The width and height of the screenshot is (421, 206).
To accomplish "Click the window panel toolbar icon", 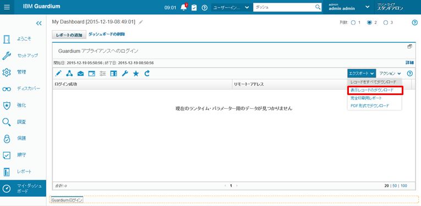I will coord(92,74).
